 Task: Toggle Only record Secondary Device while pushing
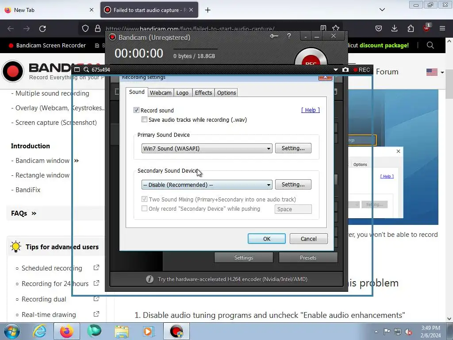point(144,208)
